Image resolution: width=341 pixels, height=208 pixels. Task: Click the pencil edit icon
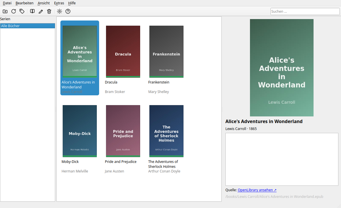(41, 11)
